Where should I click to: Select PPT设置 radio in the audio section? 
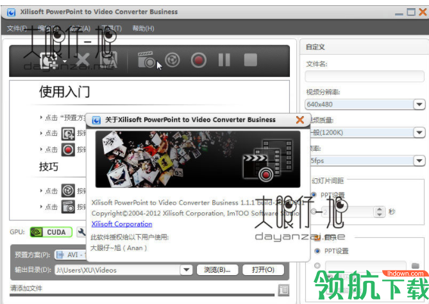pos(317,251)
